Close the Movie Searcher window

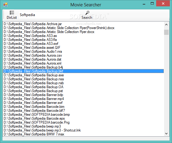tap(163, 4)
